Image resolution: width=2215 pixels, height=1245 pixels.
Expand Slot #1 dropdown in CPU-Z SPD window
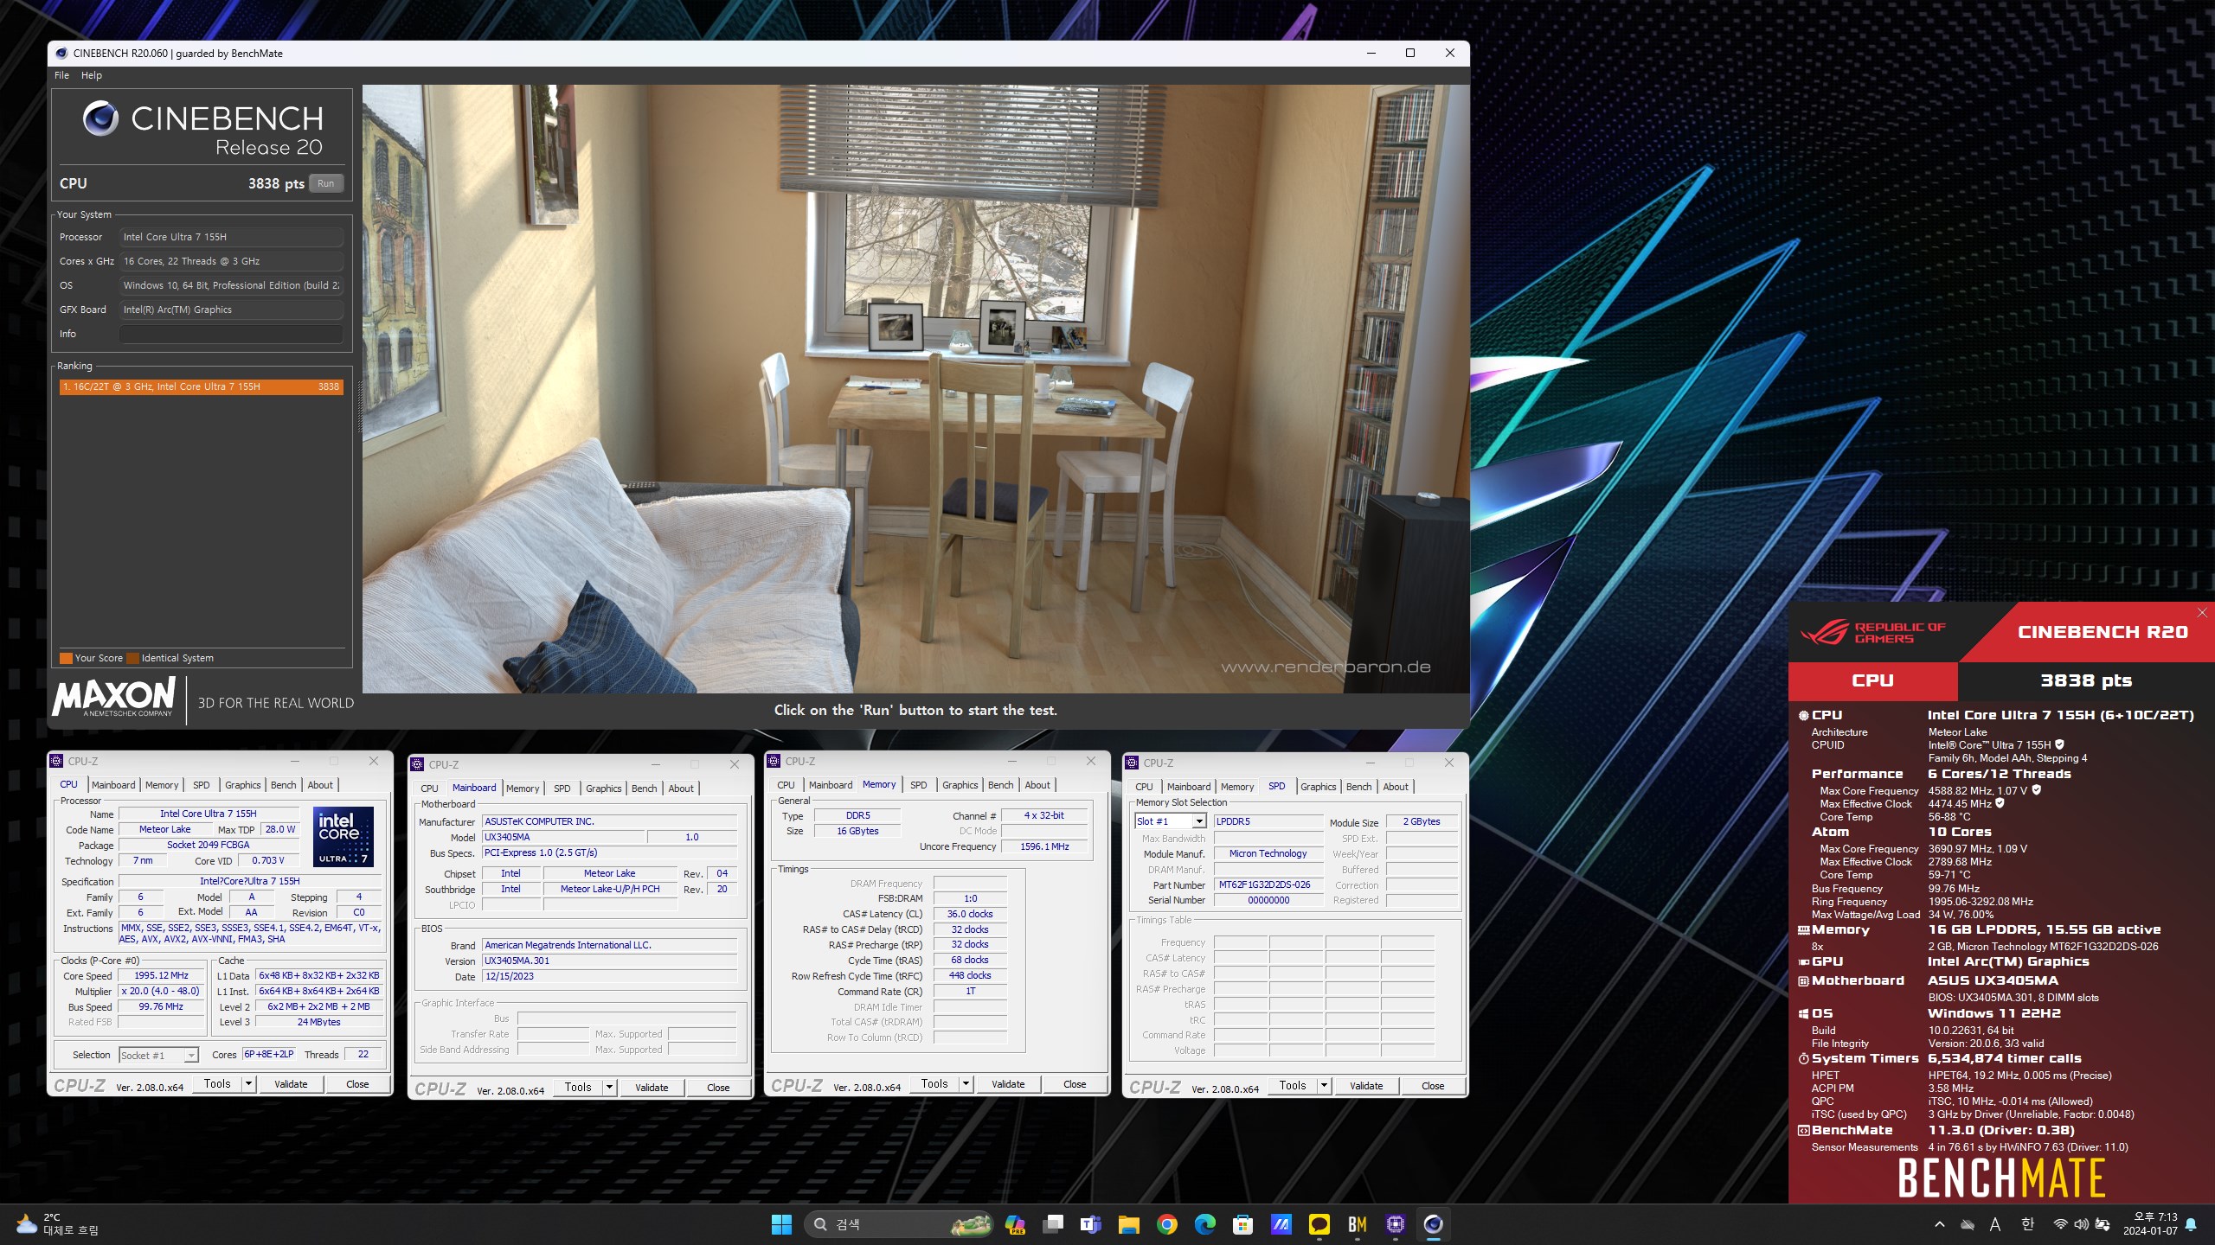click(1198, 821)
